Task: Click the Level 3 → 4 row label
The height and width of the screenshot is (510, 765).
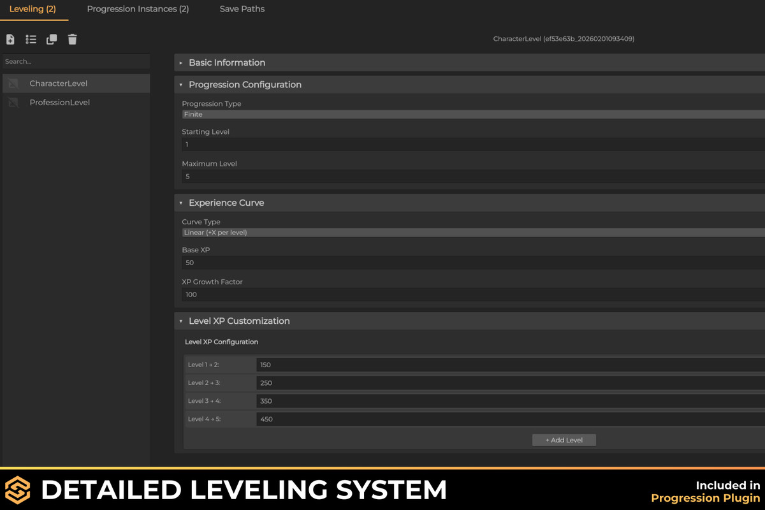Action: [x=204, y=401]
